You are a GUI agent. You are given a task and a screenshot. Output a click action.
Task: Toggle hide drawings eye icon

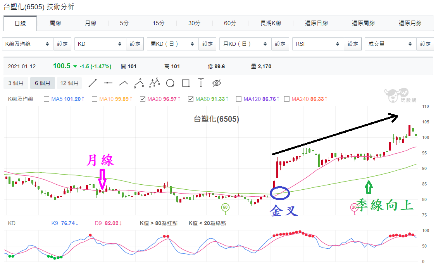(x=216, y=83)
